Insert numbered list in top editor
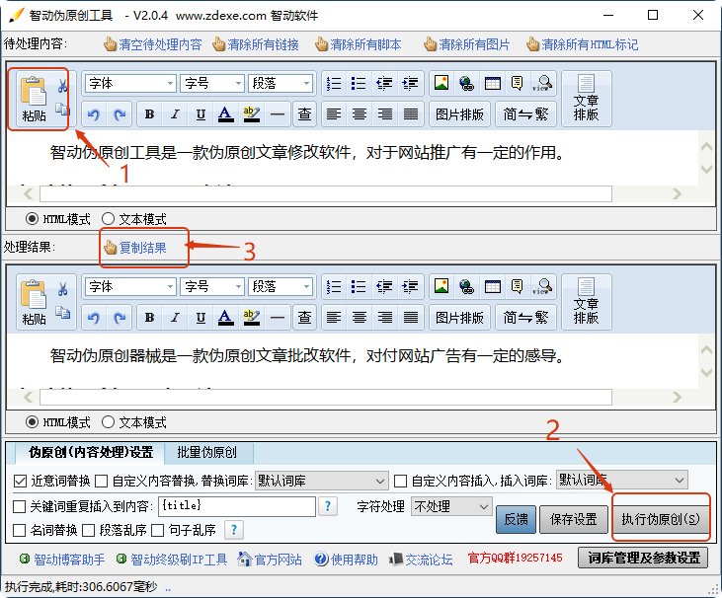The width and height of the screenshot is (722, 598). click(x=334, y=84)
